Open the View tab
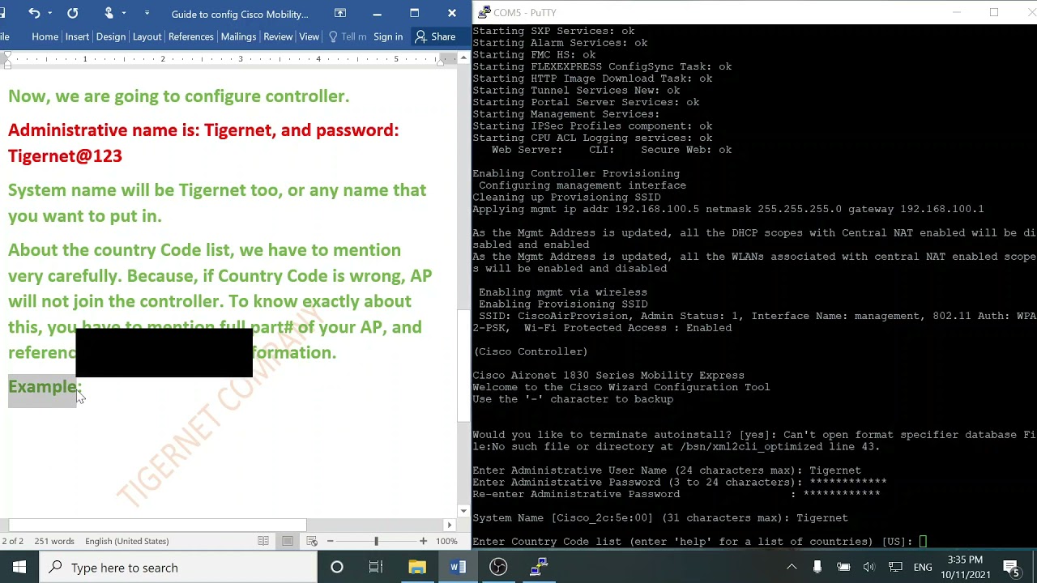 pyautogui.click(x=309, y=36)
